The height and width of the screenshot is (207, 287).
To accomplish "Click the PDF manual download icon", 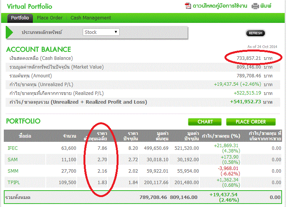I will [x=188, y=6].
